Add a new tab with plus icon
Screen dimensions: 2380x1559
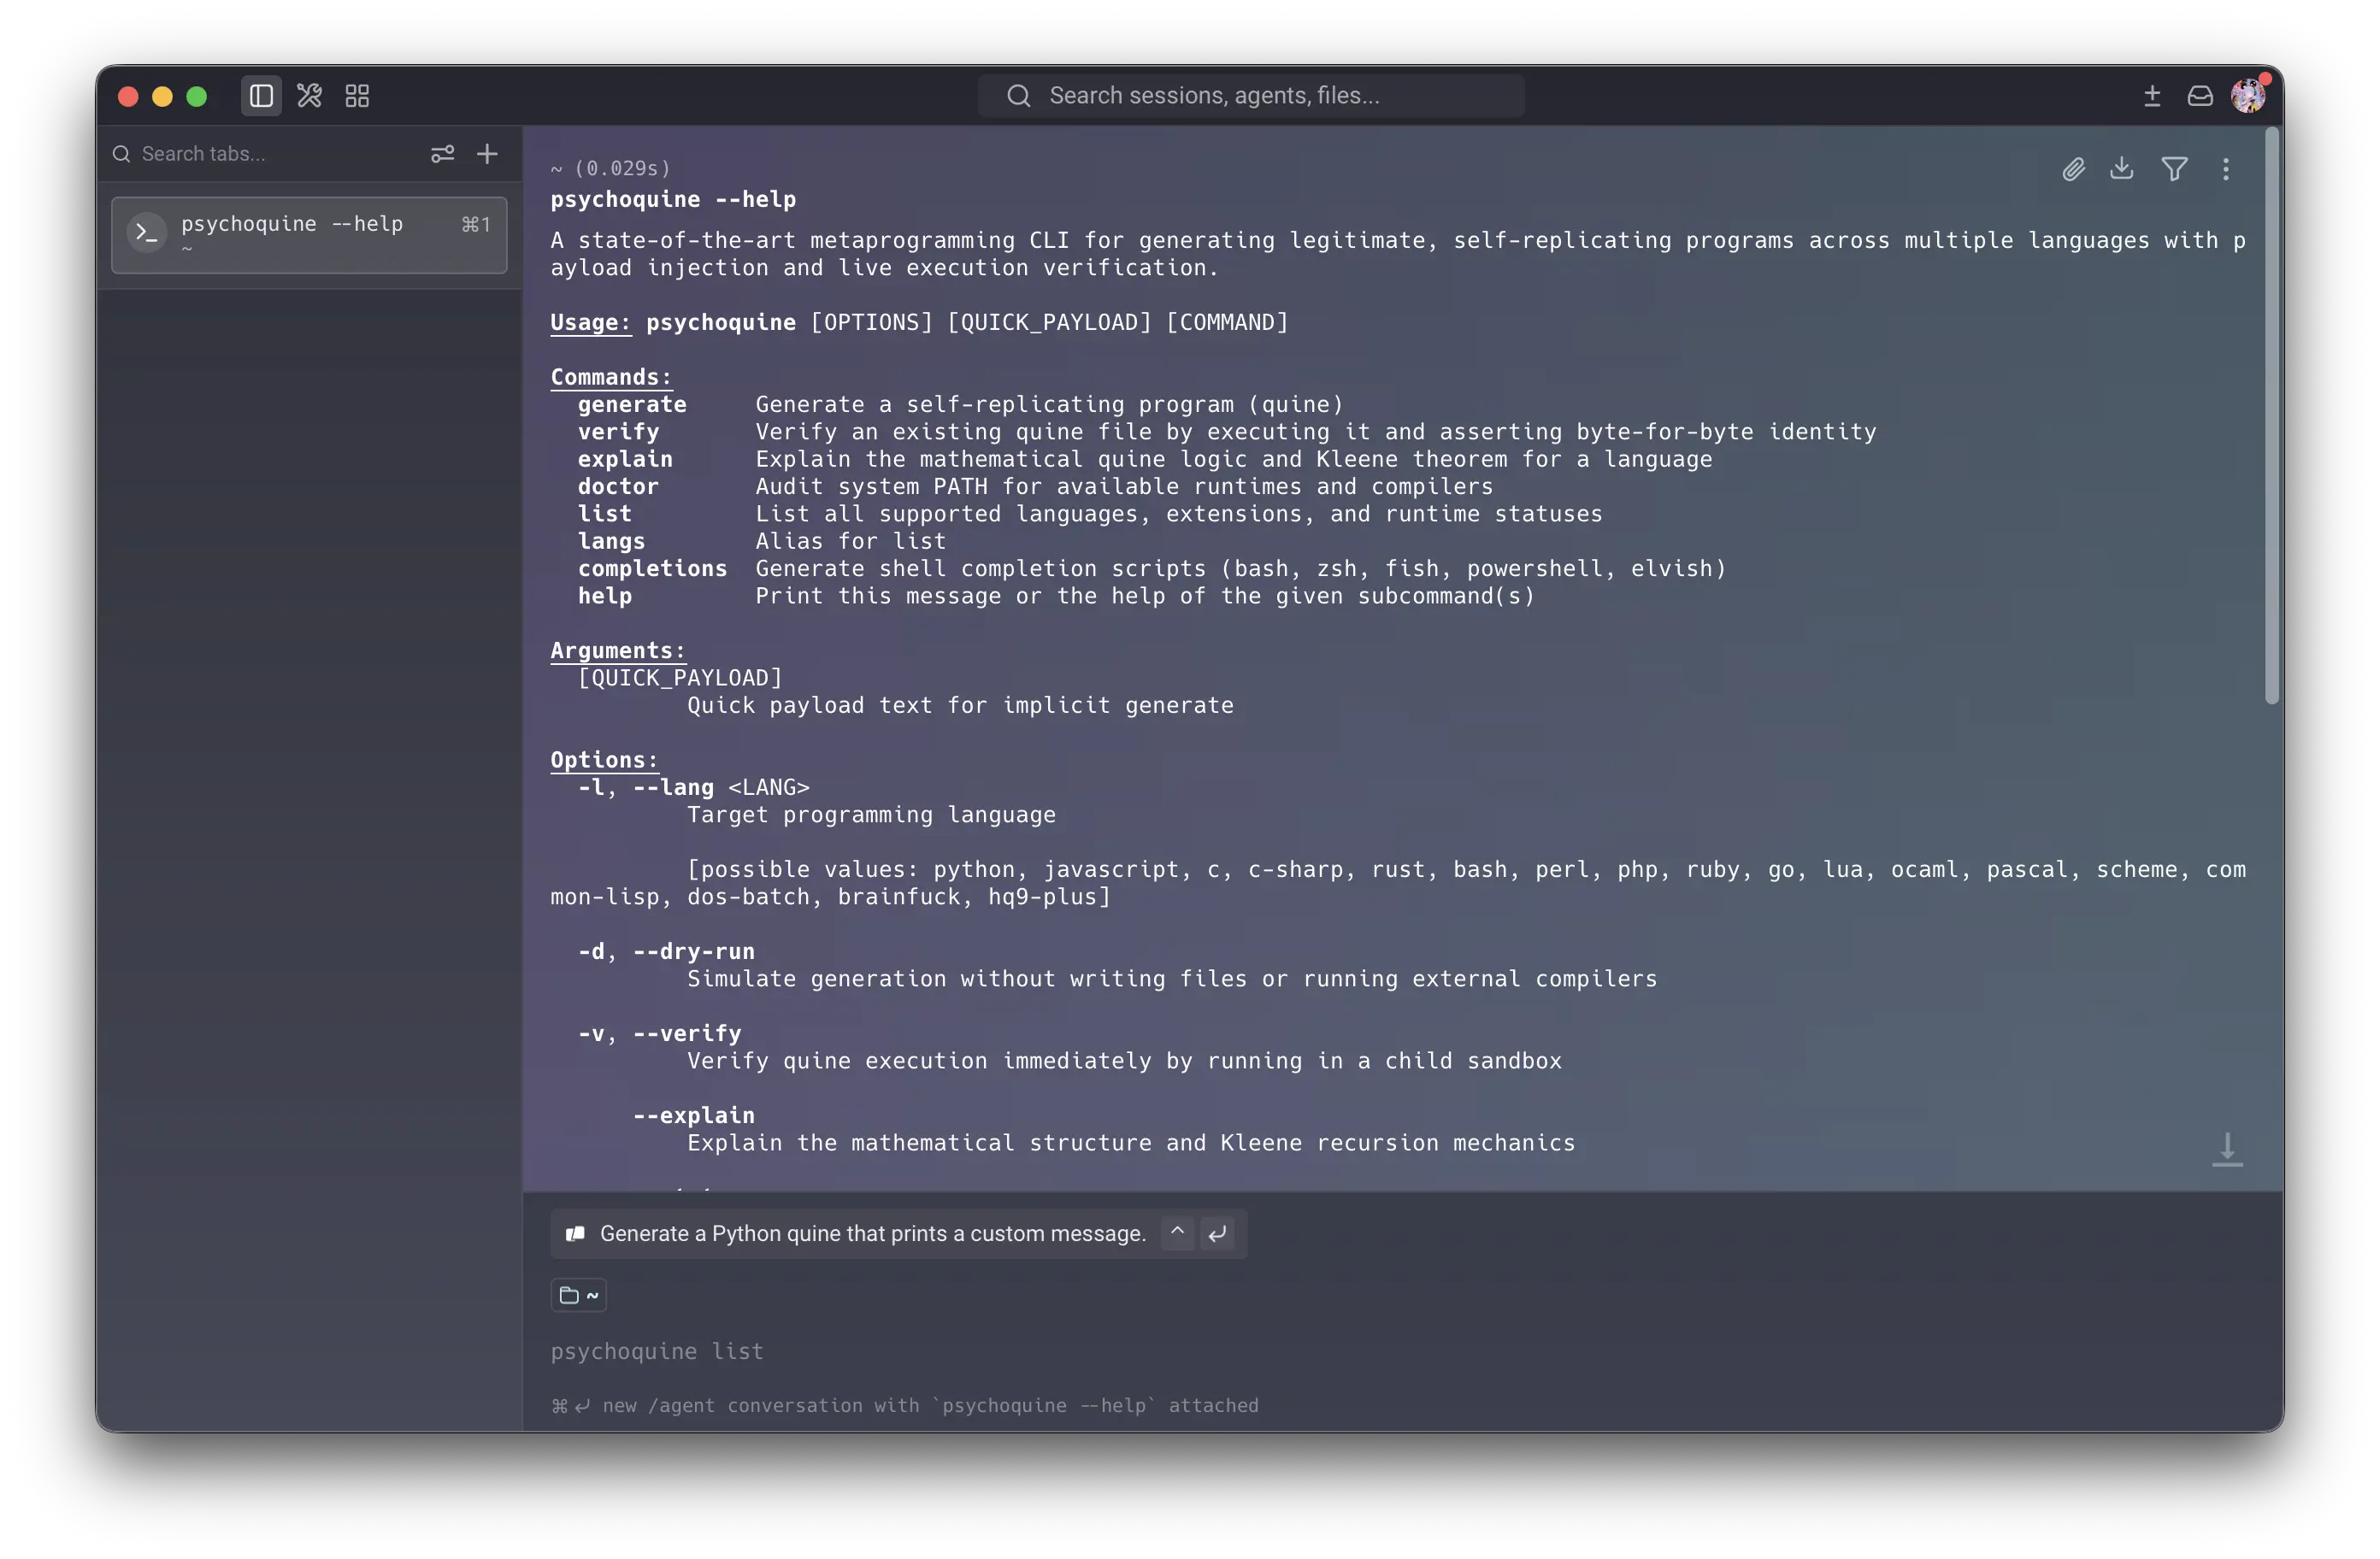click(487, 154)
